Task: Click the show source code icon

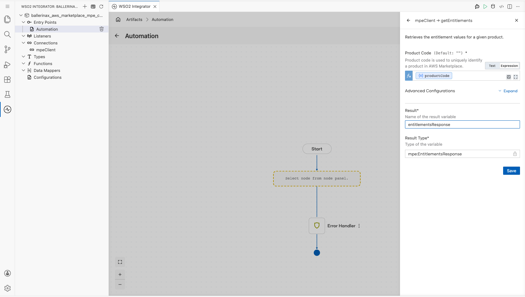Action: [x=502, y=6]
